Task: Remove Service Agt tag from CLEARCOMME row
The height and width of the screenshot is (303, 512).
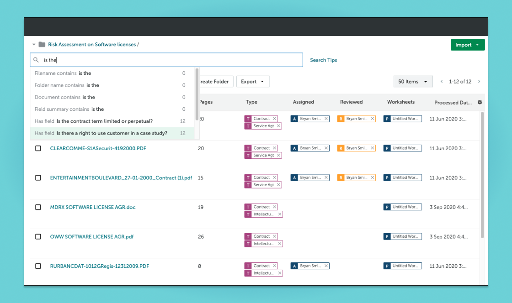Action: click(278, 156)
